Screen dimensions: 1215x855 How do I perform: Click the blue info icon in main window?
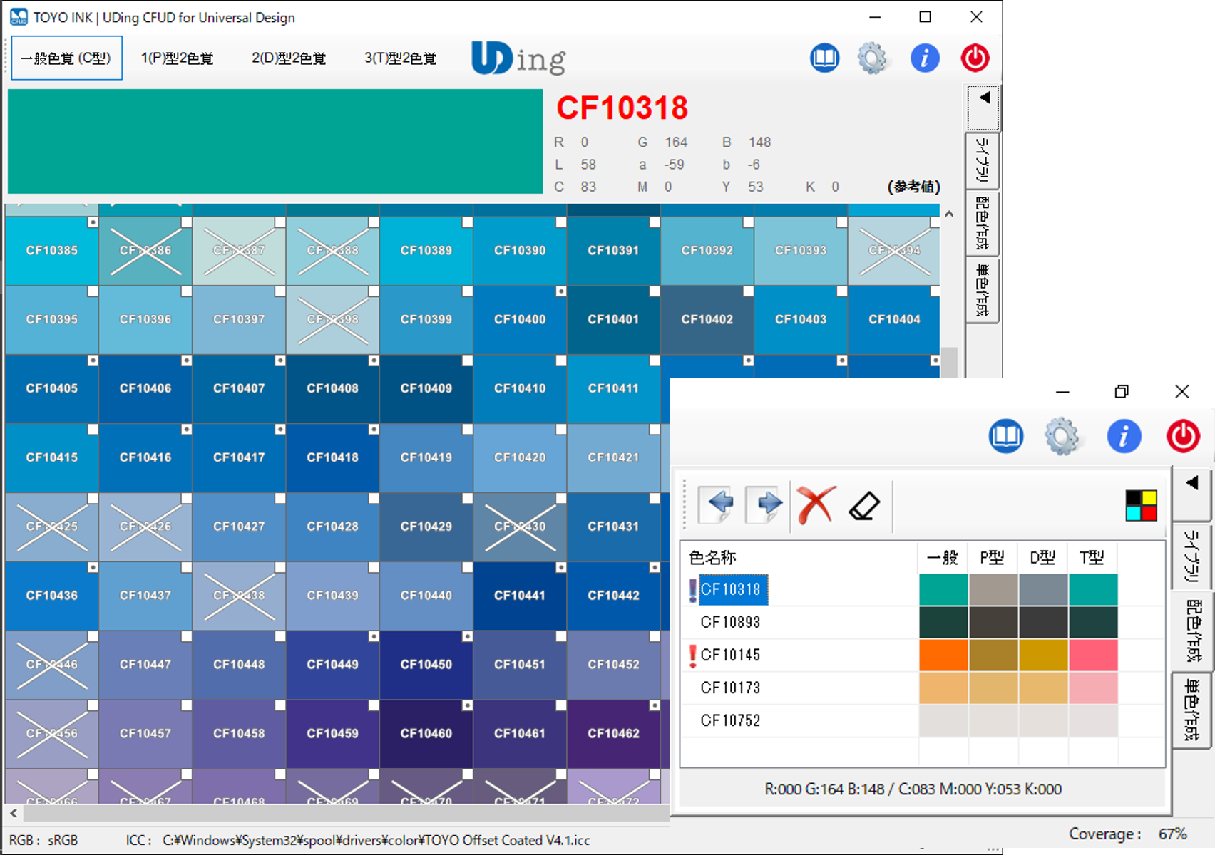pyautogui.click(x=925, y=58)
